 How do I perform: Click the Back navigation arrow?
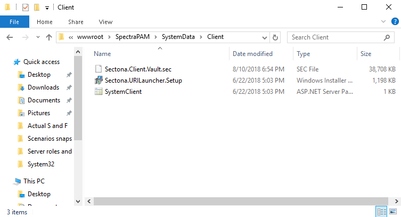pyautogui.click(x=10, y=37)
